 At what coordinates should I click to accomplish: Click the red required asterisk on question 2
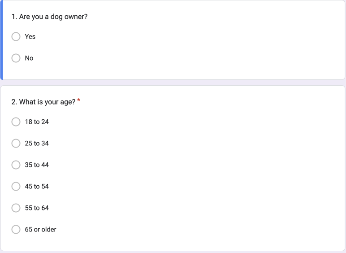(79, 101)
